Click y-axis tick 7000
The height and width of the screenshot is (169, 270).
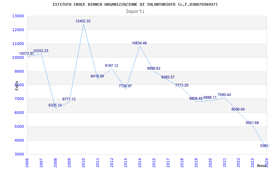pos(19,99)
